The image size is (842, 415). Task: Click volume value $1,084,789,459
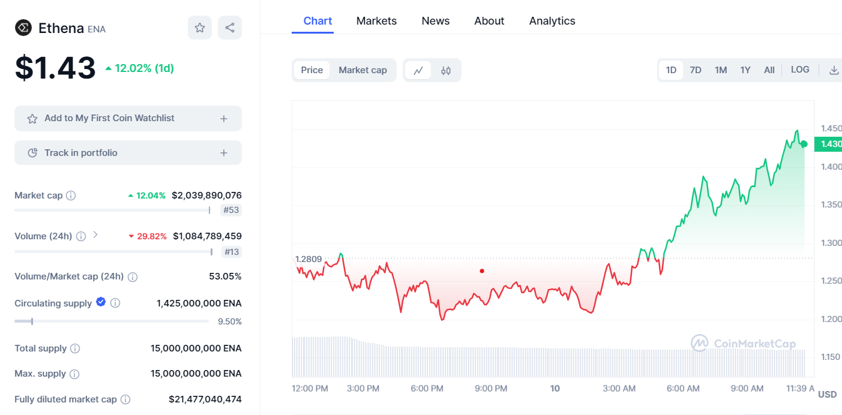pos(207,236)
